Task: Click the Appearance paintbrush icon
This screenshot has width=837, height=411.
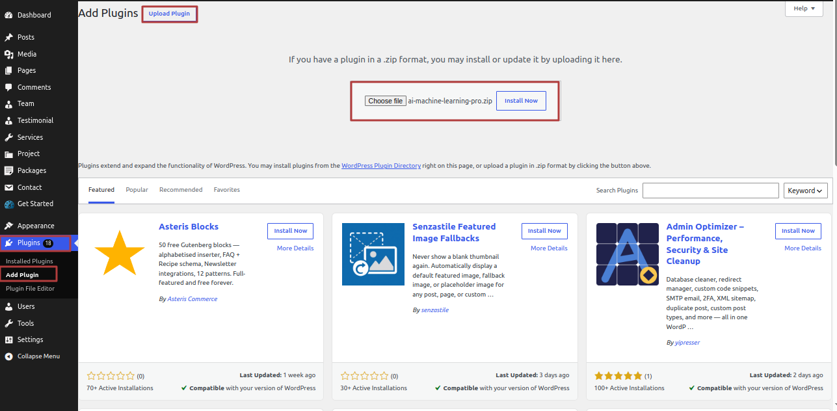Action: (x=8, y=226)
